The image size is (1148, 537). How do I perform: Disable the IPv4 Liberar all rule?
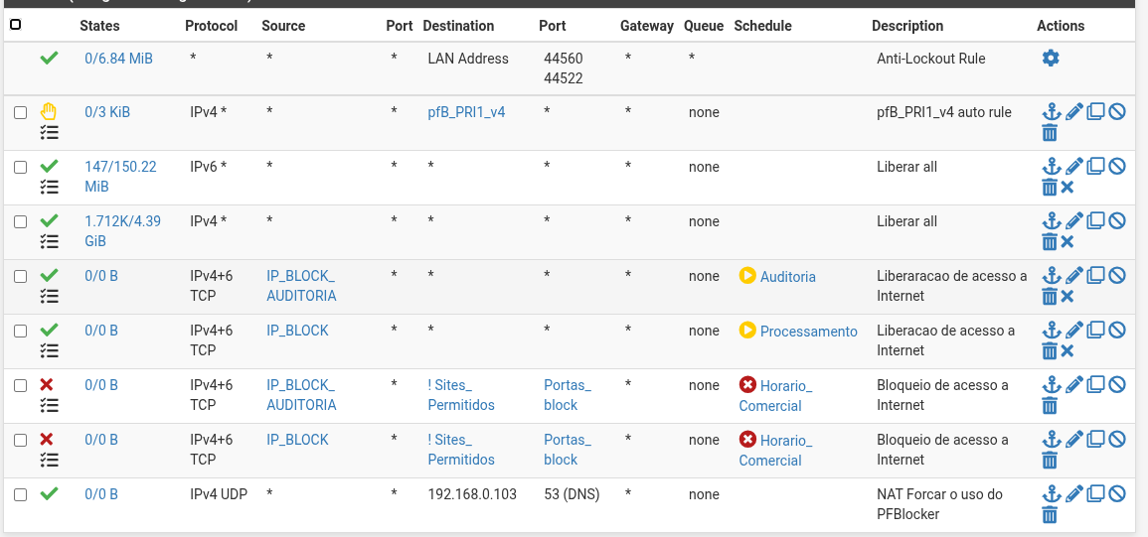pyautogui.click(x=1116, y=221)
